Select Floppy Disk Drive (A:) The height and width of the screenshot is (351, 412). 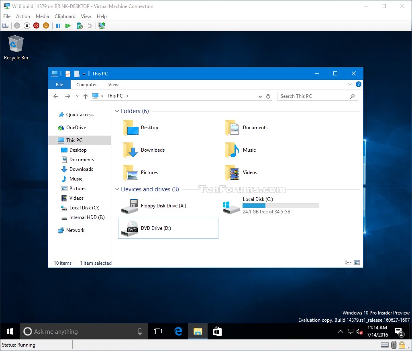(154, 206)
